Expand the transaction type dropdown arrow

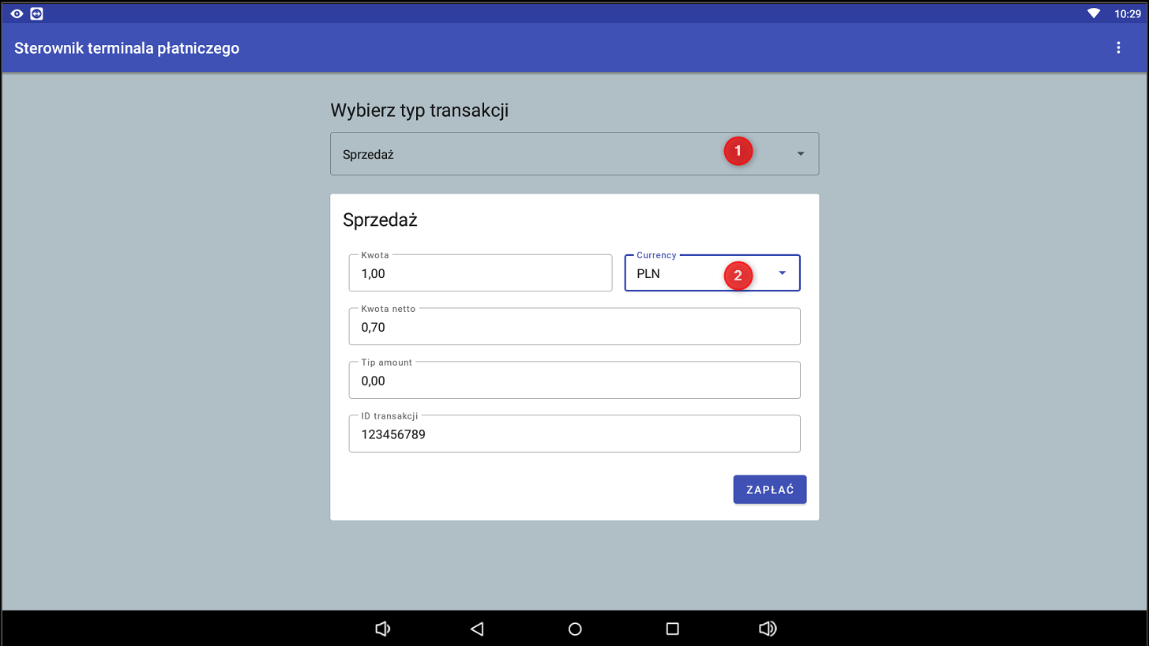coord(800,154)
